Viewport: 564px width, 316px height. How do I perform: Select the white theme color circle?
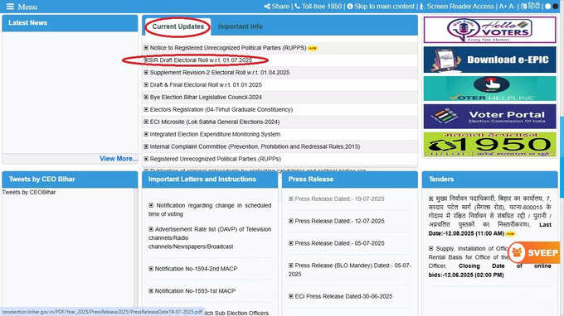click(547, 7)
